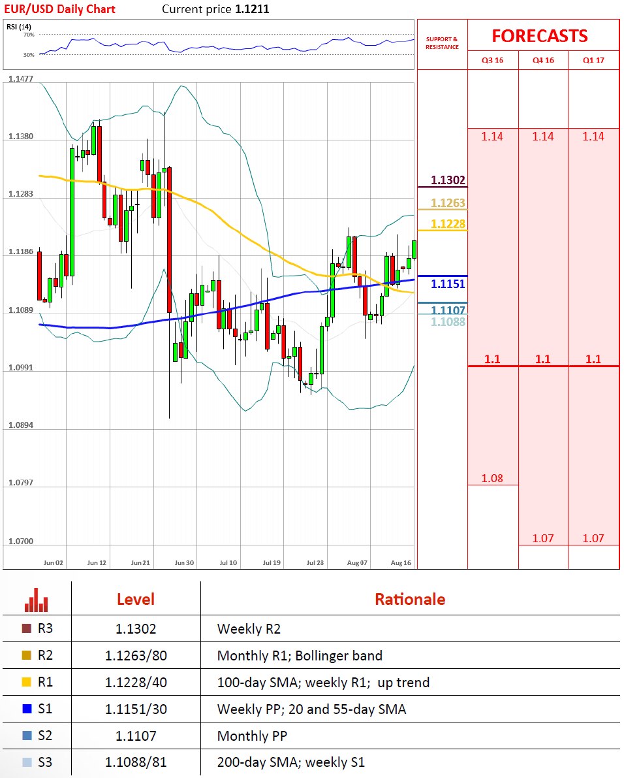Viewport: 624px width, 778px height.
Task: Click the 1.0991 price axis label
Action: 21,368
